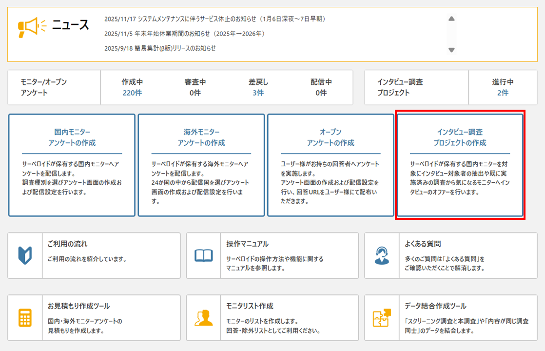Click the open book 操作マニュアル icon
The height and width of the screenshot is (351, 545).
click(203, 255)
